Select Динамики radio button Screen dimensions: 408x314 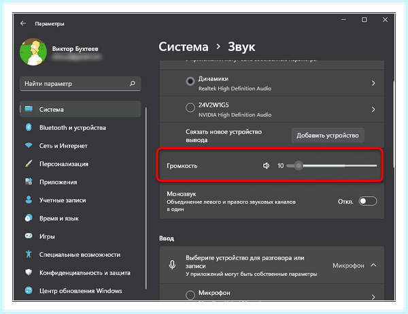pyautogui.click(x=190, y=82)
